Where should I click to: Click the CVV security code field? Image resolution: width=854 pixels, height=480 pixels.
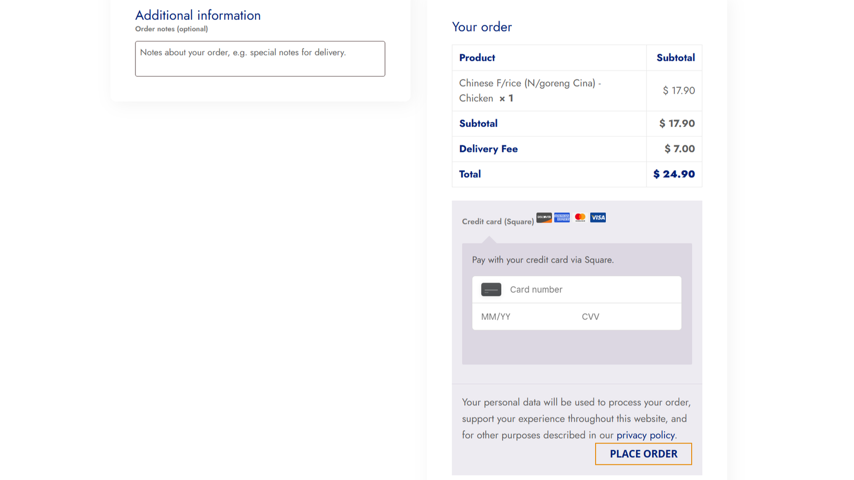point(629,317)
